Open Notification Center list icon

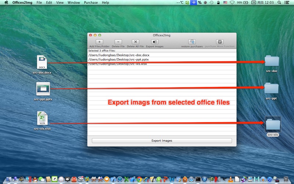click(x=287, y=3)
